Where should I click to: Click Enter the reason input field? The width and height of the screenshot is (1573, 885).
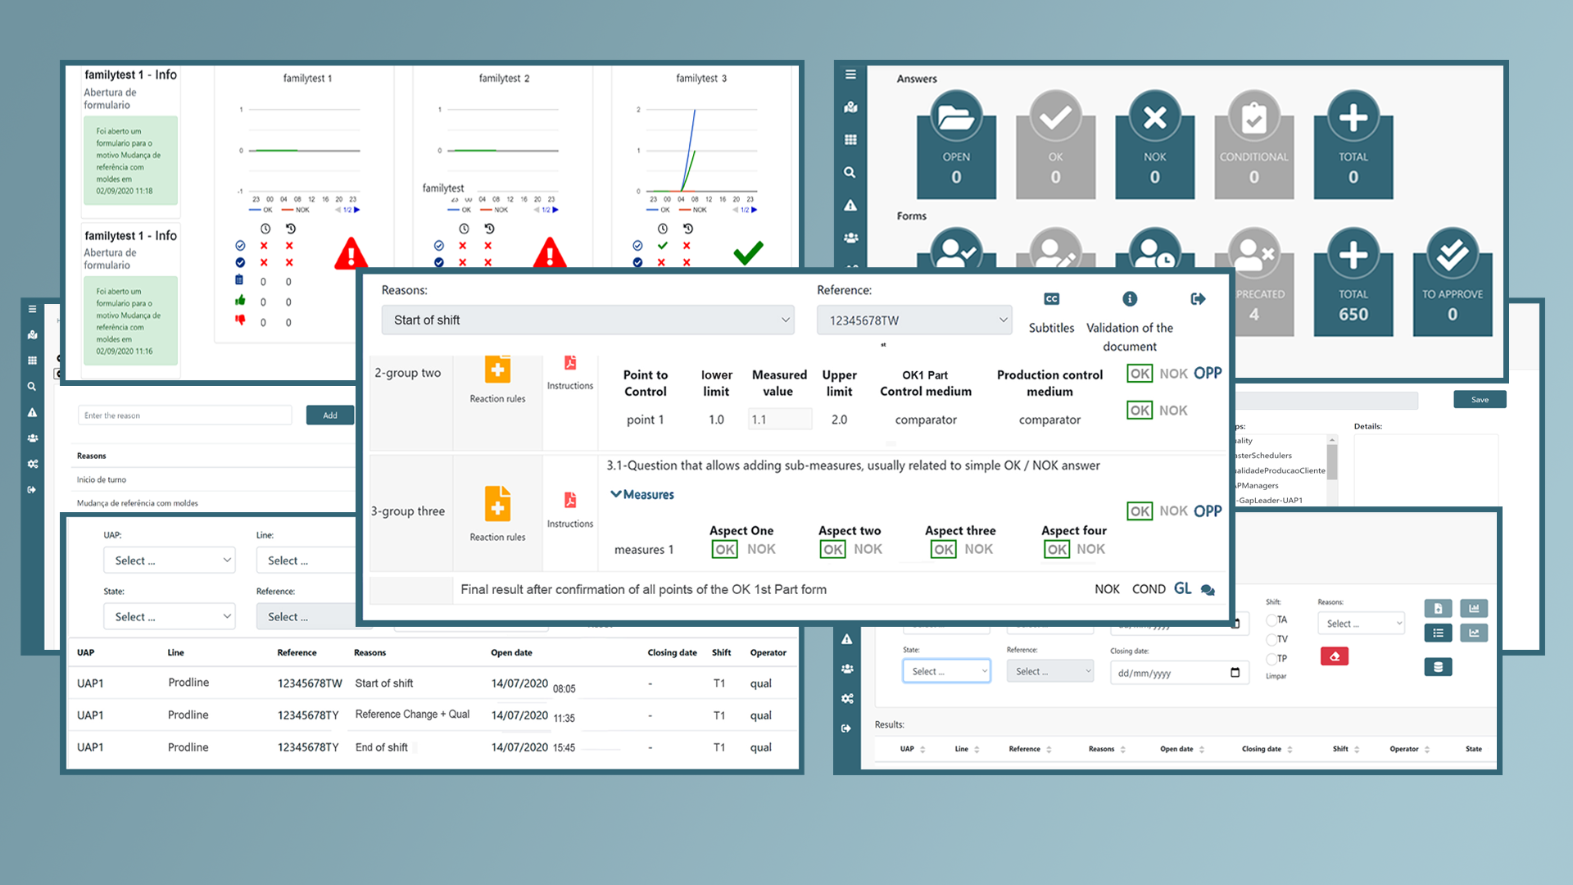point(185,415)
